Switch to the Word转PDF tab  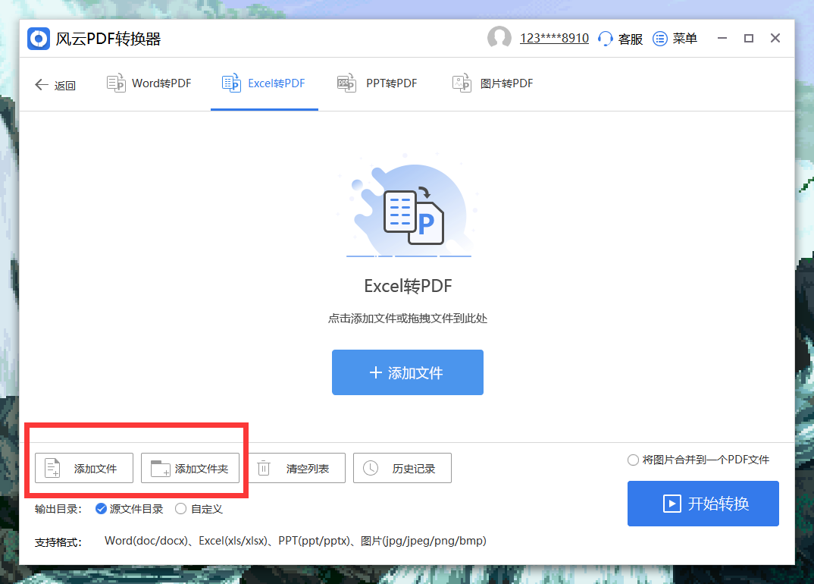pos(149,83)
